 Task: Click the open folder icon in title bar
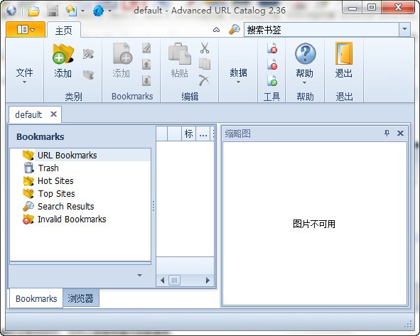click(x=34, y=11)
